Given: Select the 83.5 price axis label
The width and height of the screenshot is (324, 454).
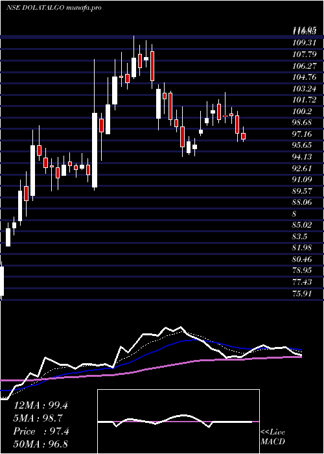Looking at the screenshot, I should point(299,236).
